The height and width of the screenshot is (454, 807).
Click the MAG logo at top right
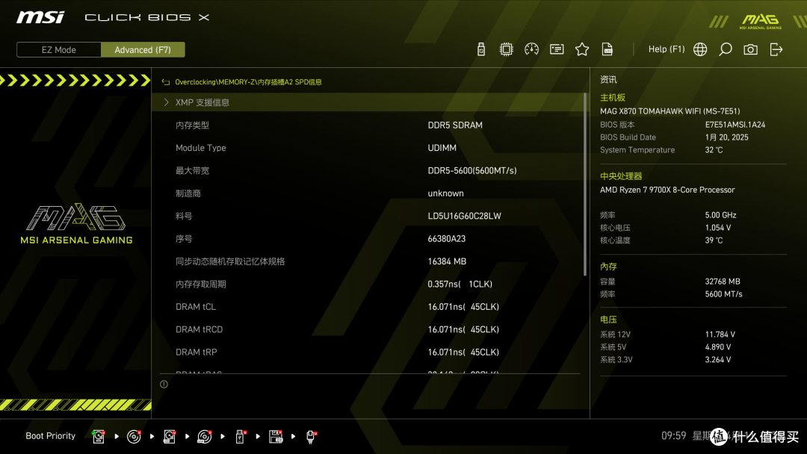[x=760, y=21]
